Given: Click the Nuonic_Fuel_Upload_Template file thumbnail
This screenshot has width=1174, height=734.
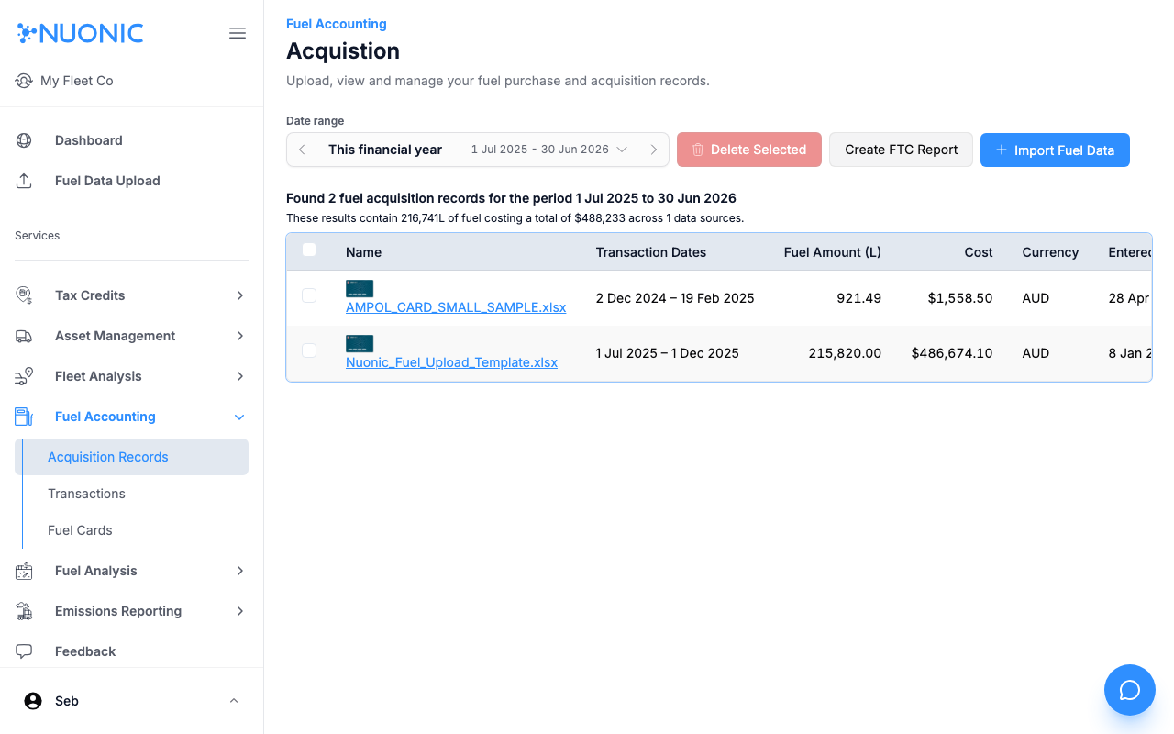Looking at the screenshot, I should (360, 343).
